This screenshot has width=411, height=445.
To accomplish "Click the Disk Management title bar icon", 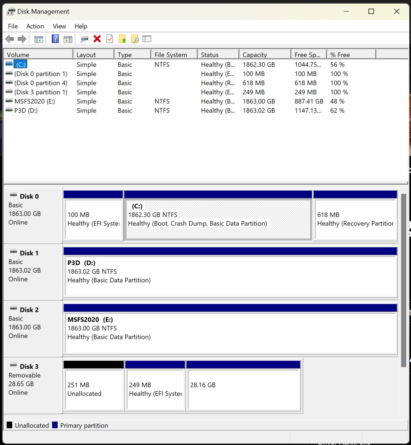I will [10, 11].
